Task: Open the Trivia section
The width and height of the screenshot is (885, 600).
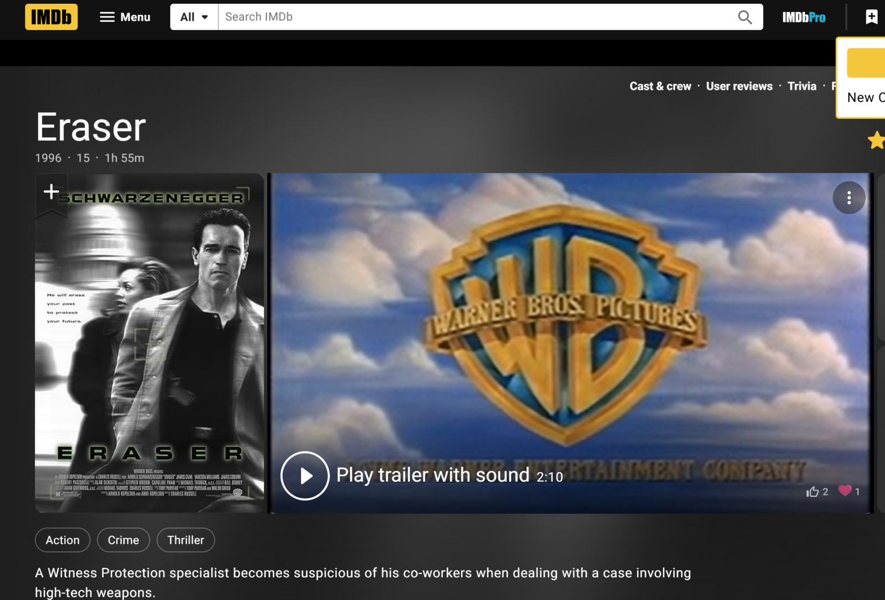Action: [x=801, y=86]
